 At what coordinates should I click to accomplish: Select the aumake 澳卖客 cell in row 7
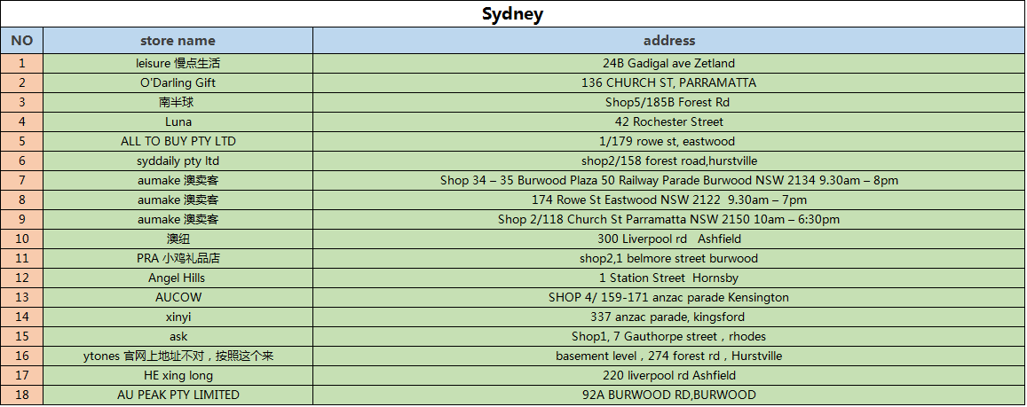pos(178,181)
